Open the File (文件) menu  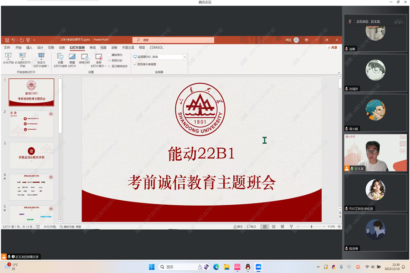coord(7,47)
